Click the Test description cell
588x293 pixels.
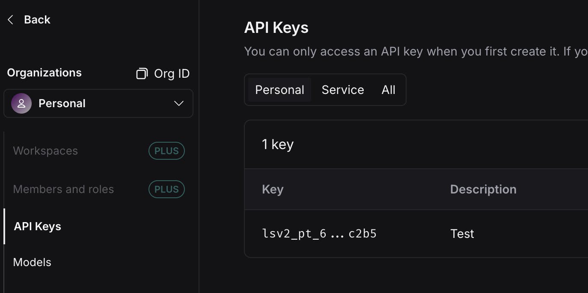[x=462, y=234]
